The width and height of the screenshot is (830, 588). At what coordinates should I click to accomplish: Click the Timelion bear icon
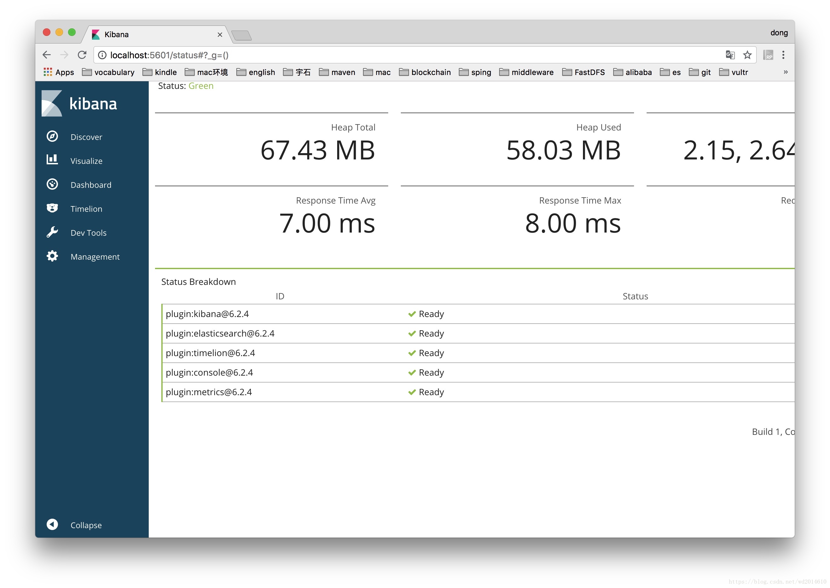click(52, 208)
